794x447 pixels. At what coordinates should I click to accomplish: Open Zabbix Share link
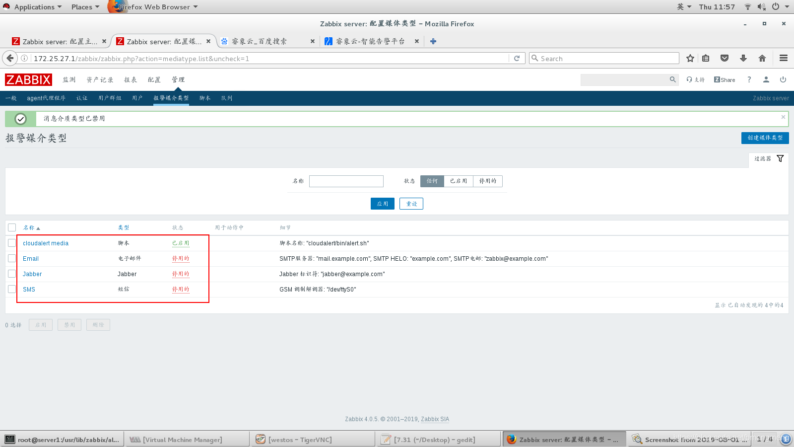coord(725,79)
